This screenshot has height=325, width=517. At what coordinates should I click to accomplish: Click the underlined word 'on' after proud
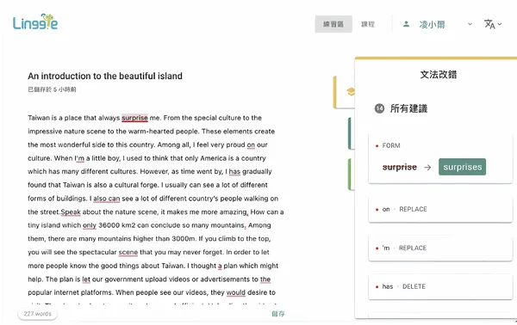tap(251, 144)
